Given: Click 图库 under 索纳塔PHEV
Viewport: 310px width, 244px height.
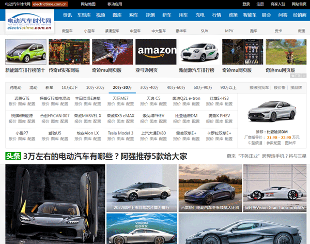Looking at the screenshot, I should (153, 121).
